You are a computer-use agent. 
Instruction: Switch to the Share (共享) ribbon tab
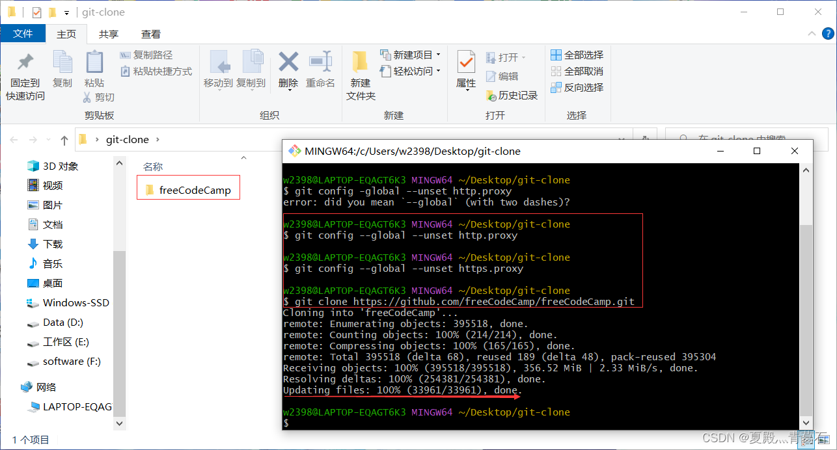coord(109,34)
